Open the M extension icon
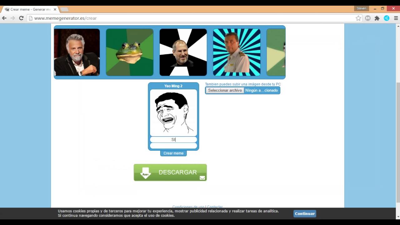This screenshot has height=225, width=400. tap(368, 18)
